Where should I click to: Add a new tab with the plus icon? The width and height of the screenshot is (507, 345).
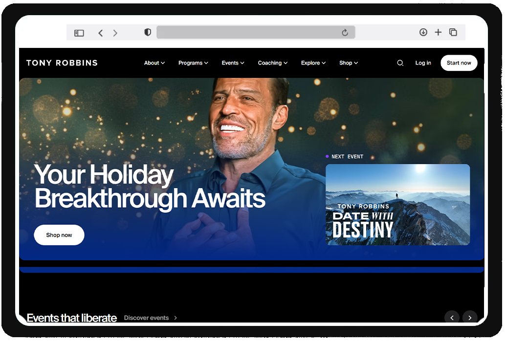click(438, 32)
